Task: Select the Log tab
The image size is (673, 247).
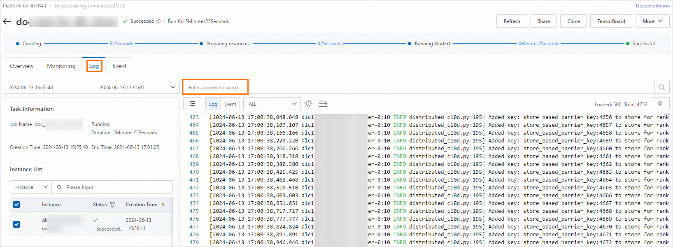Action: tap(94, 66)
